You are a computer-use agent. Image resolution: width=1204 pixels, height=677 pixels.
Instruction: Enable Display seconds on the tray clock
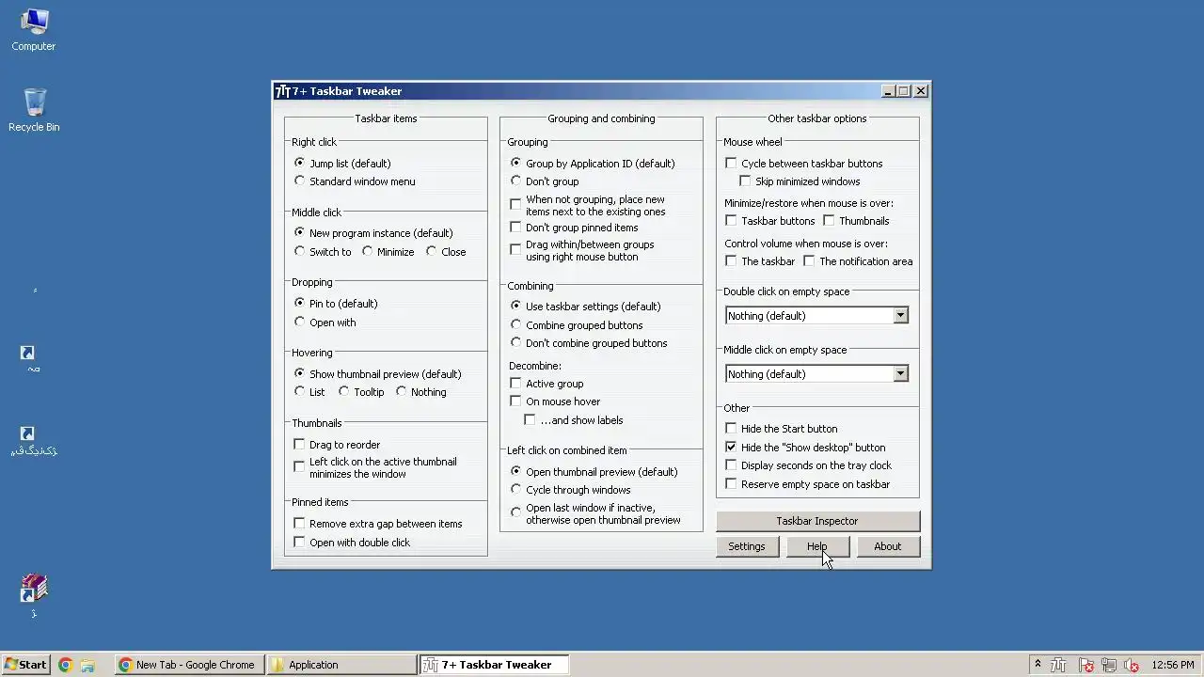tap(731, 464)
